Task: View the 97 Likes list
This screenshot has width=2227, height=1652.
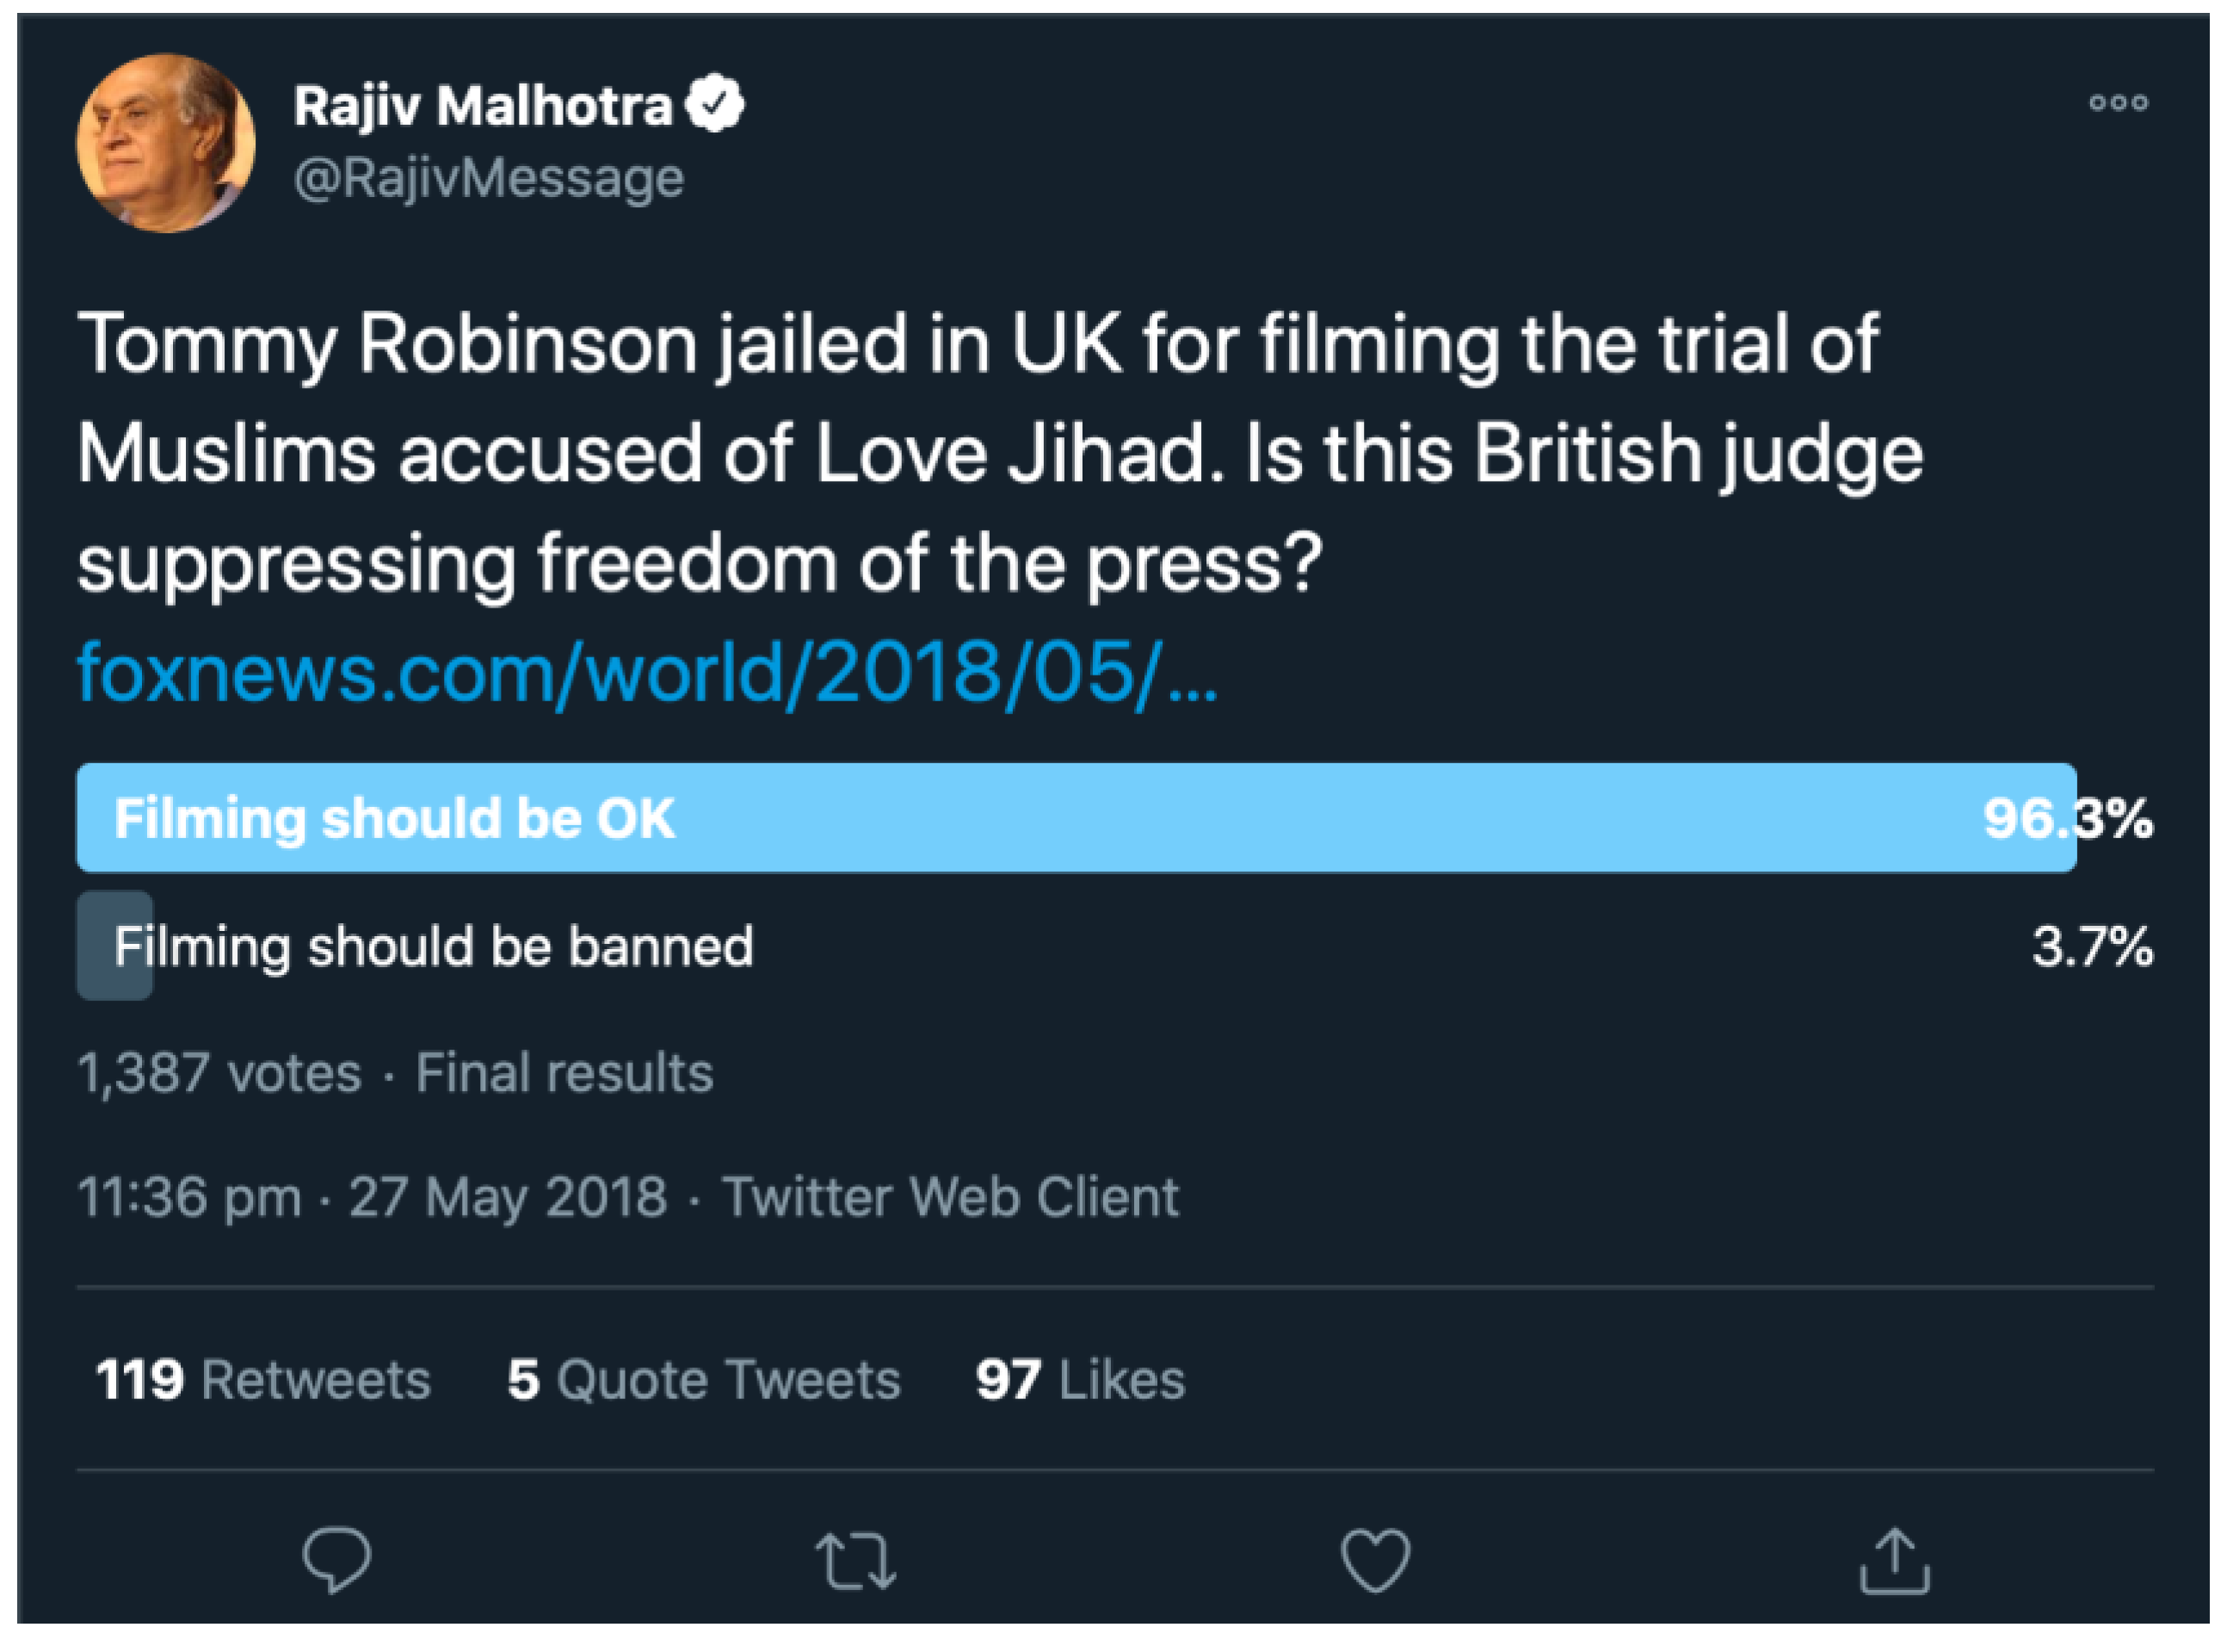Action: [x=1080, y=1380]
